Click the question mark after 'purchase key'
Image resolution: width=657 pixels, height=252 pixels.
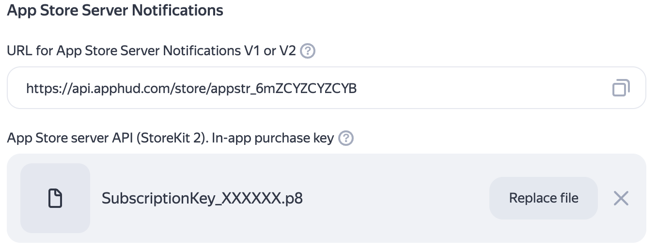[346, 139]
